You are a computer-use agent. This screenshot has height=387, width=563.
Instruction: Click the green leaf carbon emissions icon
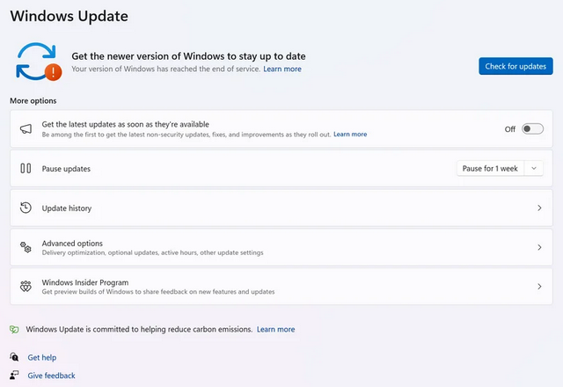pos(14,329)
